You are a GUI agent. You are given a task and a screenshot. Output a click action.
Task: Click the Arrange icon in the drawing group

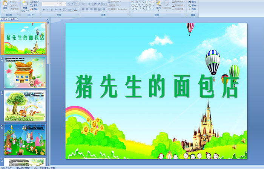click(158, 5)
